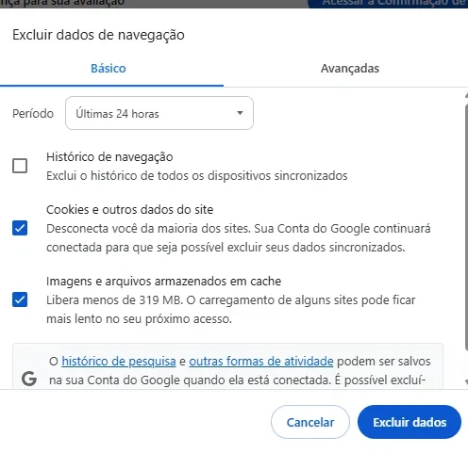The height and width of the screenshot is (453, 468).
Task: Click the scrollbar's down arrow
Action: [466, 382]
